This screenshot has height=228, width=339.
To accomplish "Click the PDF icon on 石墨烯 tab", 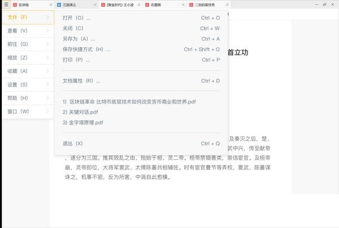I will (147, 5).
